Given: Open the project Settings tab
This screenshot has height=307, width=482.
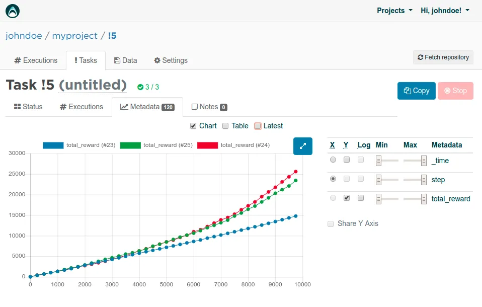Looking at the screenshot, I should tap(171, 60).
